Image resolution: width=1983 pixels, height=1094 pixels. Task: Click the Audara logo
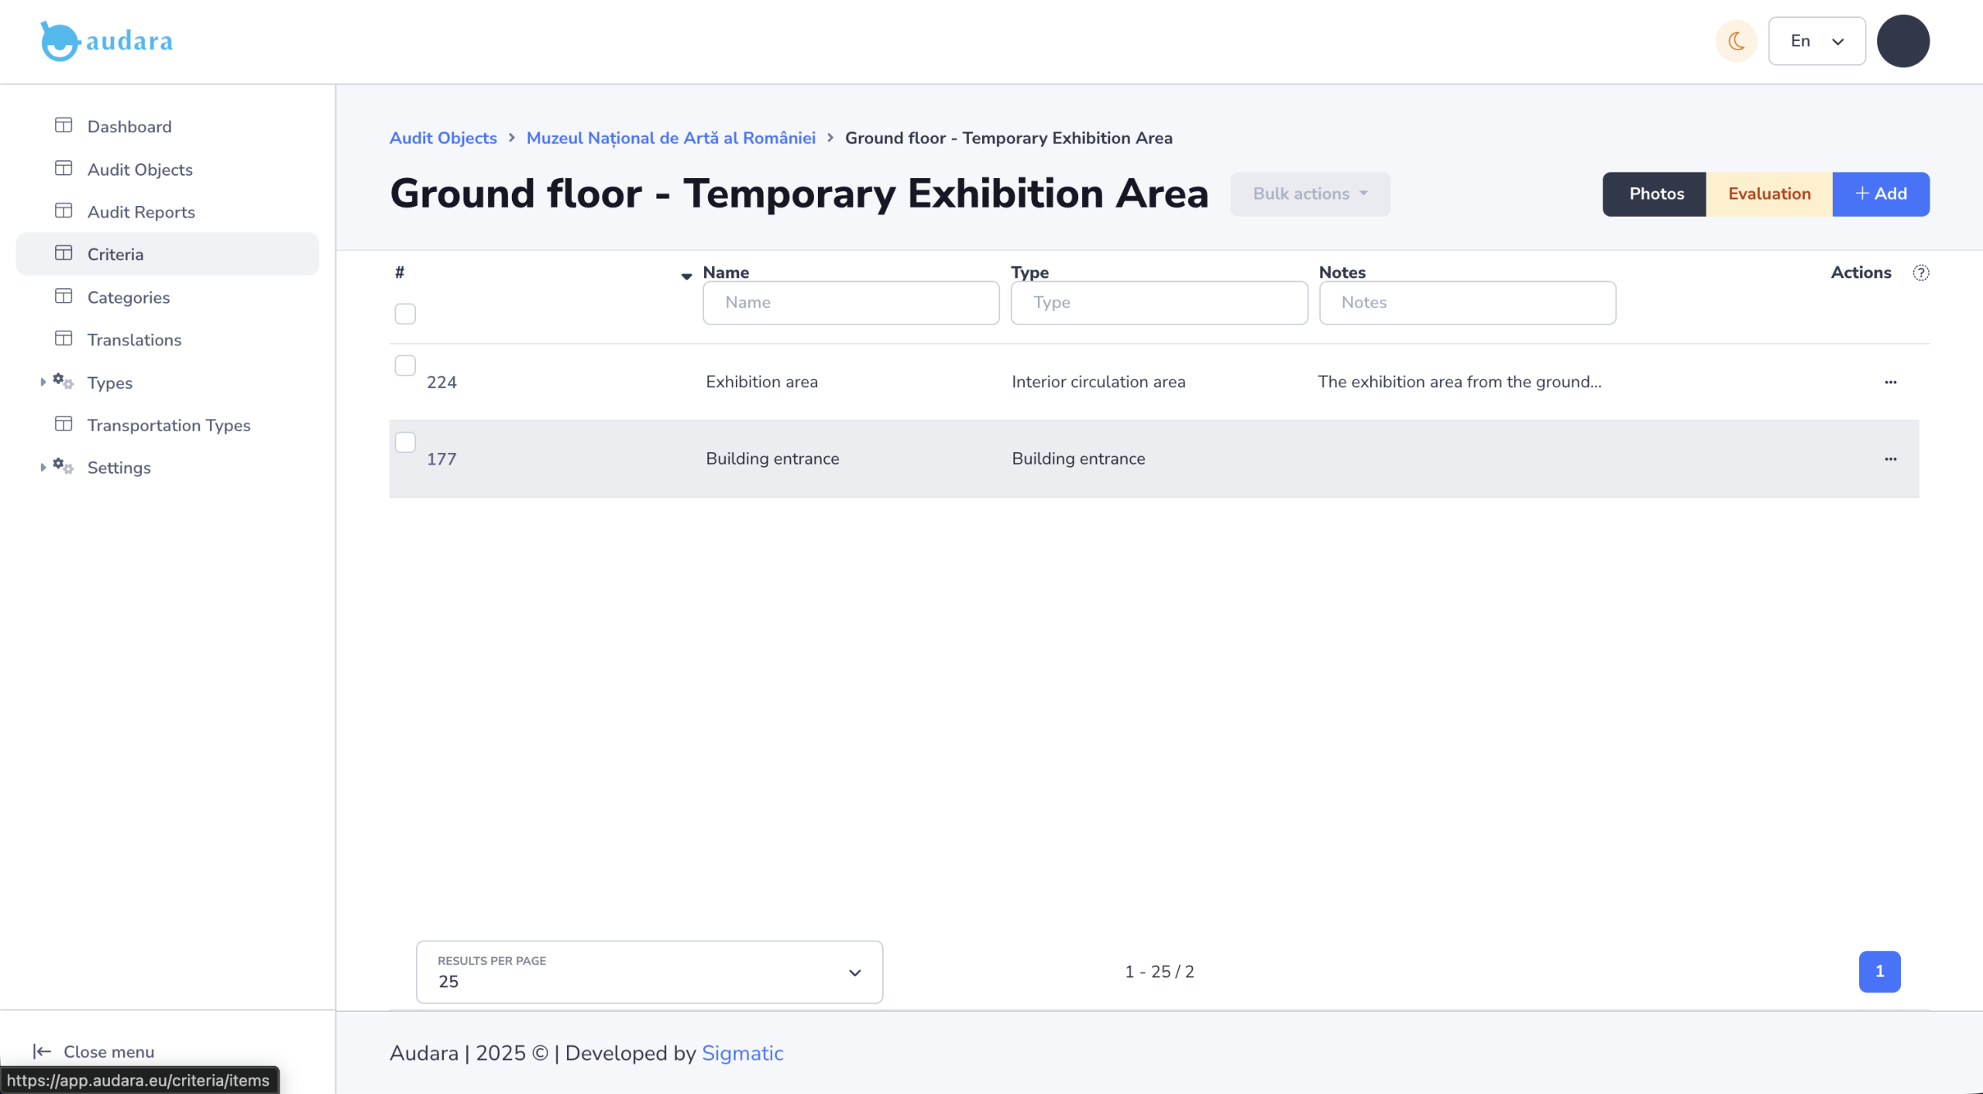coord(107,41)
